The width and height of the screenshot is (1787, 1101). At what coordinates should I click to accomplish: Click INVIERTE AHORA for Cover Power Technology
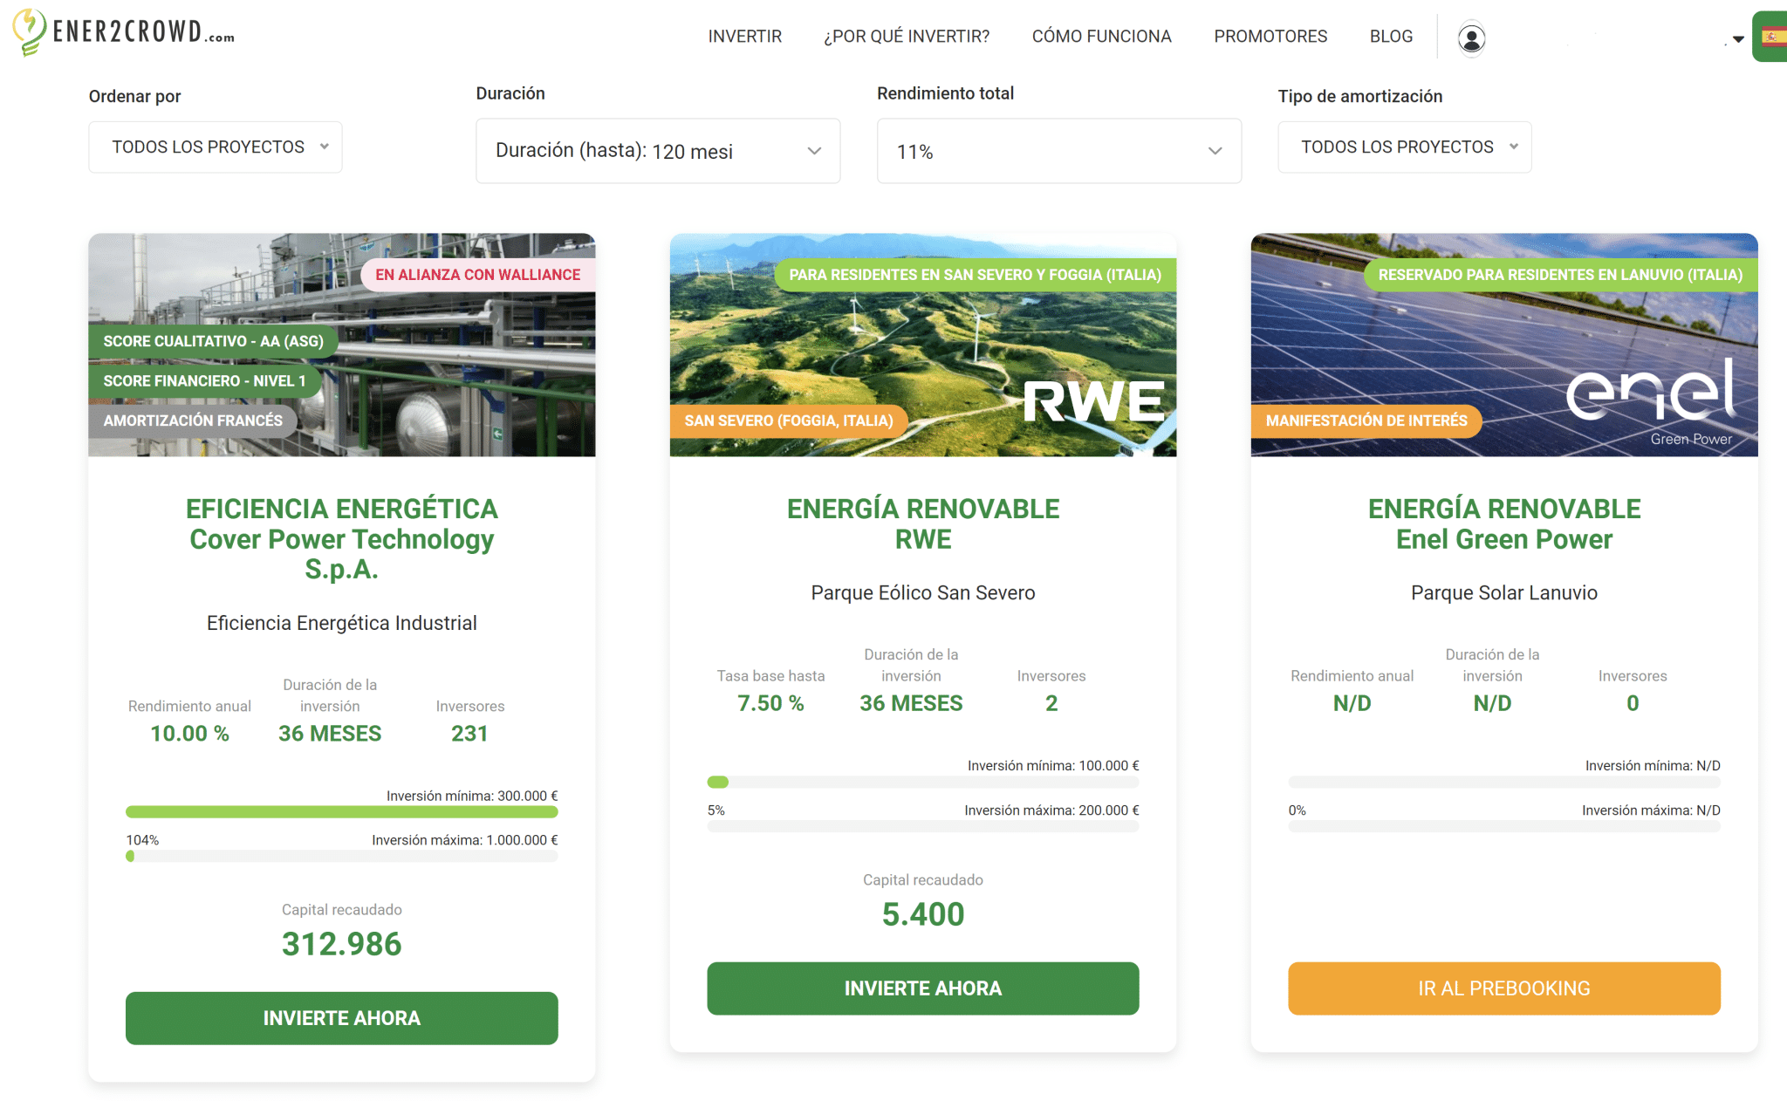point(342,1018)
